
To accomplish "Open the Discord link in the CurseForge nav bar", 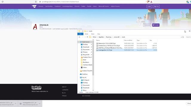I will [x=77, y=6].
